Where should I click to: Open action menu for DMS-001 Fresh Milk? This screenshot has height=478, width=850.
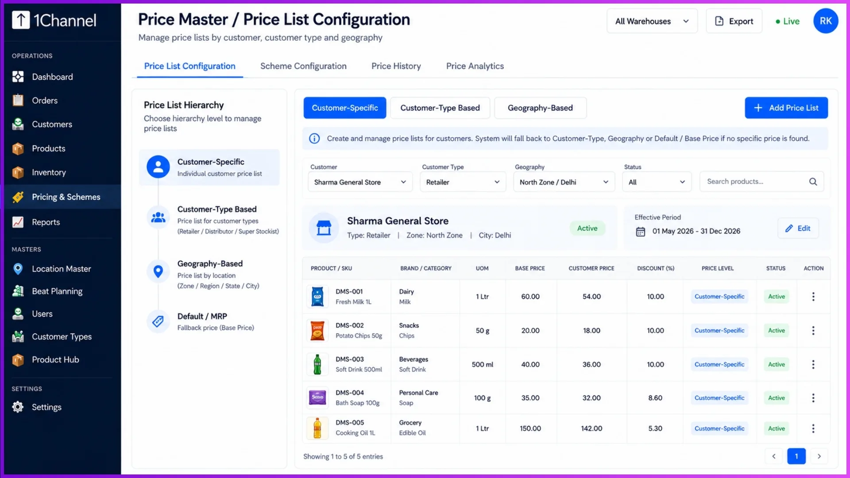click(x=813, y=297)
